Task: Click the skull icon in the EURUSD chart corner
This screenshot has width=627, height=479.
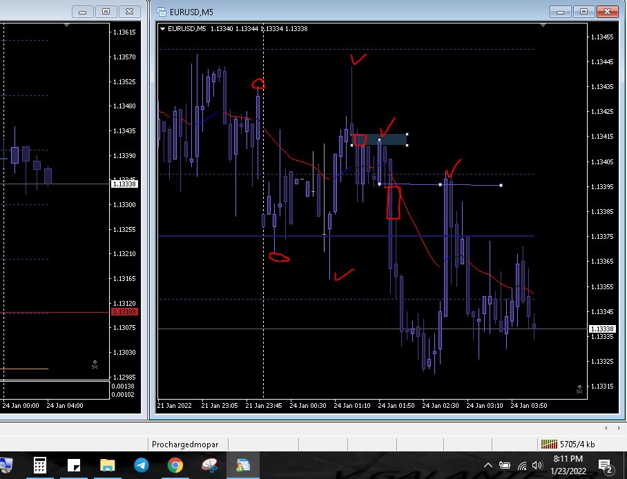Action: click(x=579, y=389)
